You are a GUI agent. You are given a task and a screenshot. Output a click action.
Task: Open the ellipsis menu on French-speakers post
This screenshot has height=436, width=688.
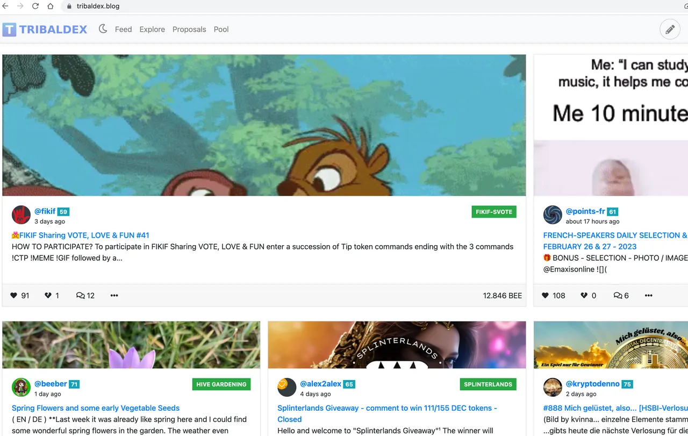pyautogui.click(x=649, y=295)
